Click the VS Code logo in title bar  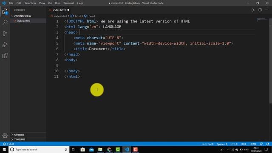click(x=4, y=3)
